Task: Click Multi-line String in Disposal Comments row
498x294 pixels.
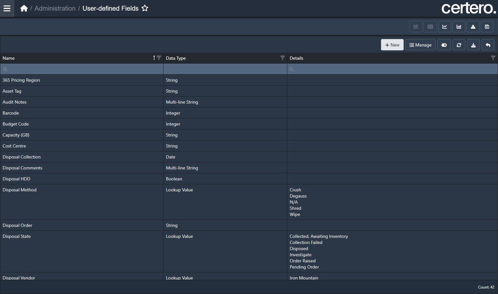Action: [x=182, y=168]
